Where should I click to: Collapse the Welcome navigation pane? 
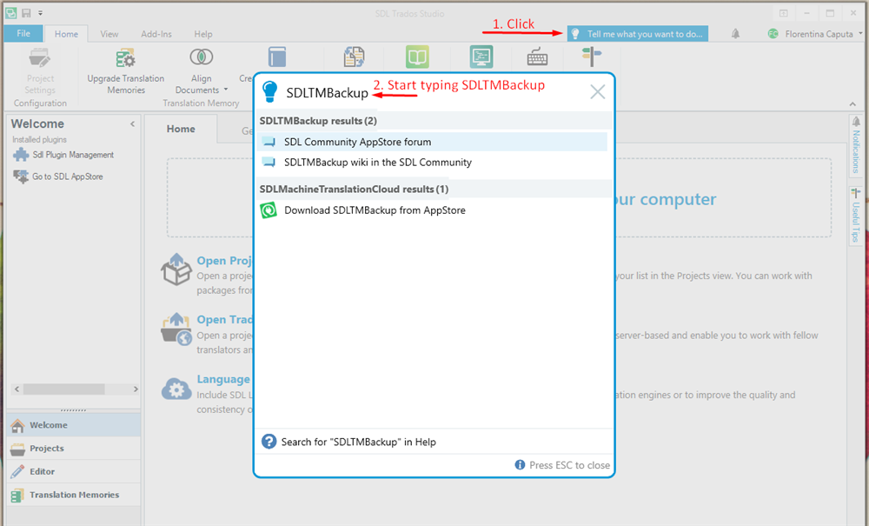pos(132,123)
